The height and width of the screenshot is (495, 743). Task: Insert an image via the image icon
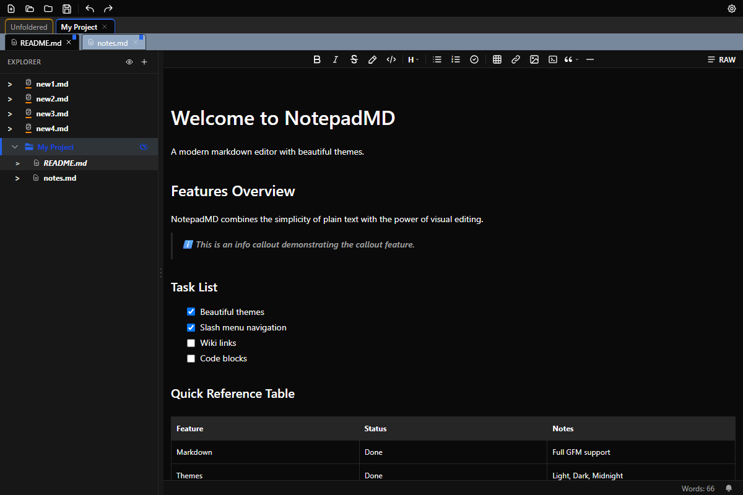pos(534,59)
